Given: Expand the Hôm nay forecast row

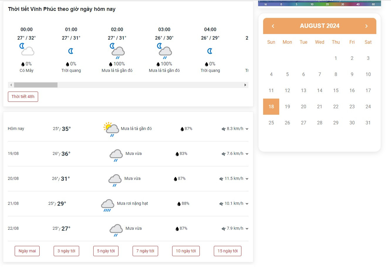Looking at the screenshot, I should pyautogui.click(x=247, y=129).
